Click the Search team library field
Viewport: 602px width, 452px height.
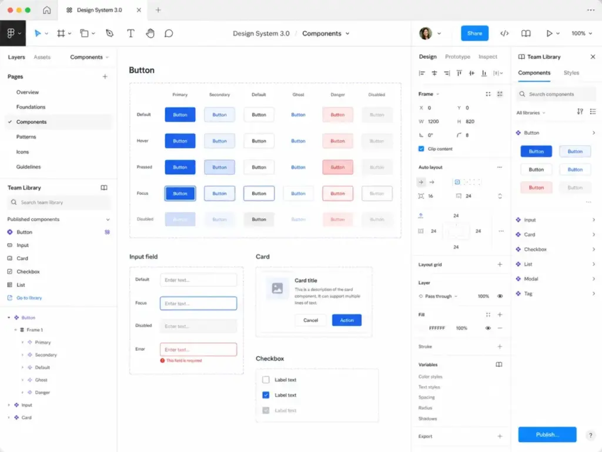coord(59,202)
